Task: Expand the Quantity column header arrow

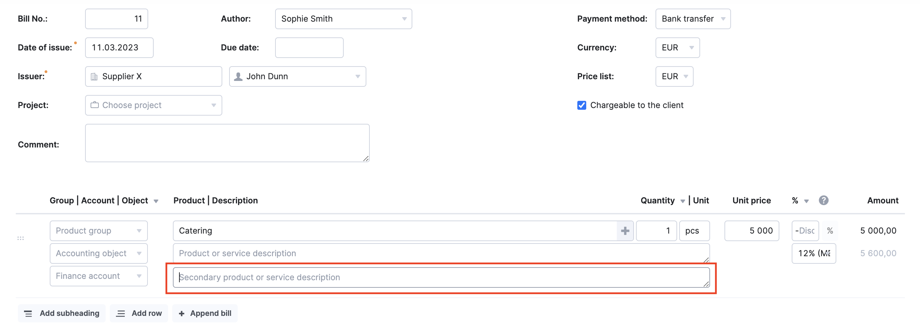Action: click(683, 201)
